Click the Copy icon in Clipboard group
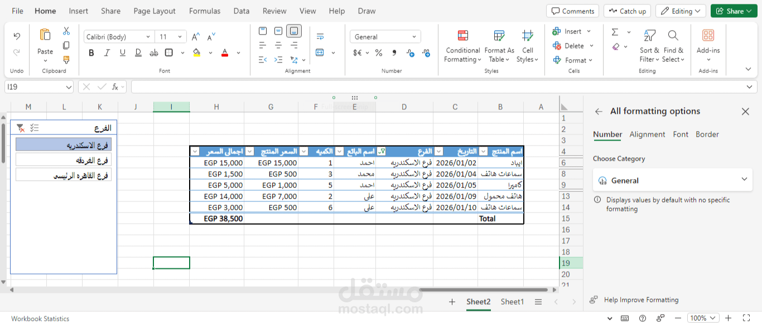The height and width of the screenshot is (323, 762). click(66, 45)
